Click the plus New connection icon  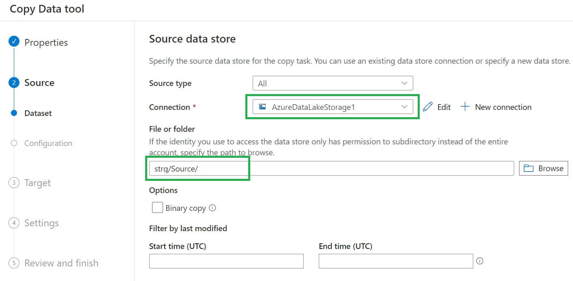[465, 107]
